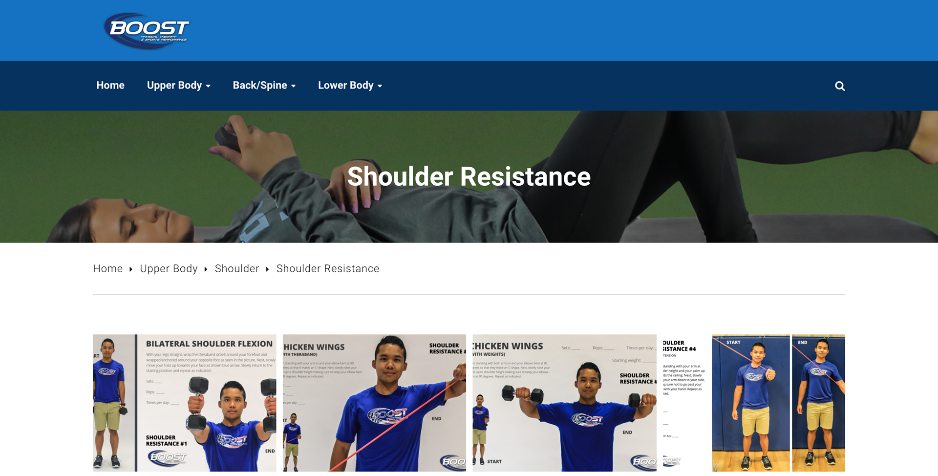This screenshot has height=476, width=938.
Task: Open the Chicken Wings with Theraband card
Action: 375,403
